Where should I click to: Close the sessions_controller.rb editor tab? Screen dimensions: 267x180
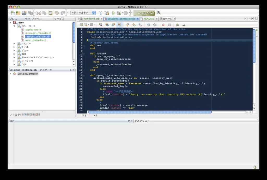138,19
